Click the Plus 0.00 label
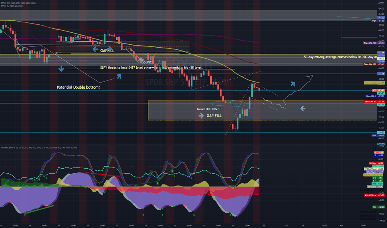Image resolution: width=387 pixels, height=228 pixels. click(x=377, y=184)
